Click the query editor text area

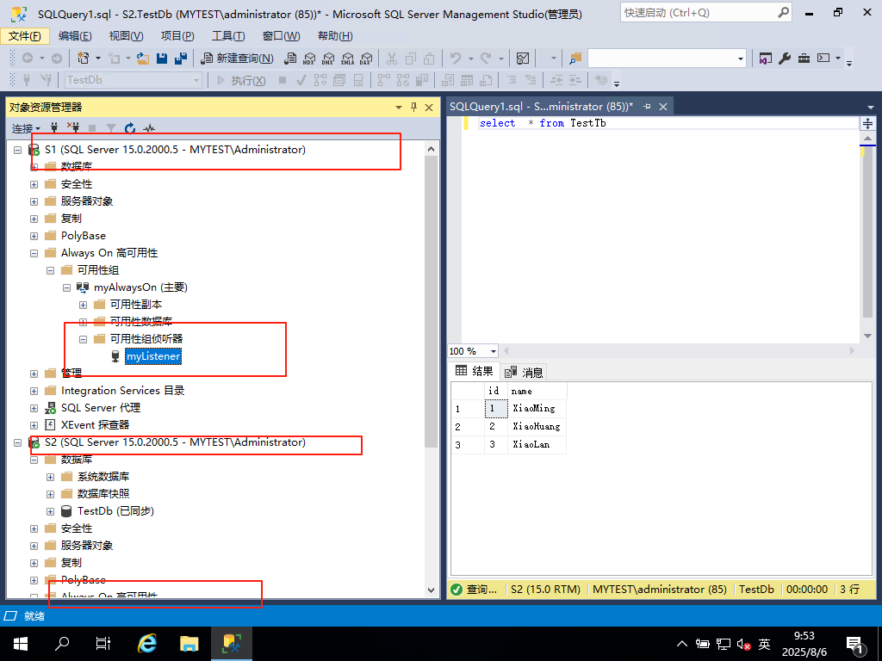coord(661,231)
